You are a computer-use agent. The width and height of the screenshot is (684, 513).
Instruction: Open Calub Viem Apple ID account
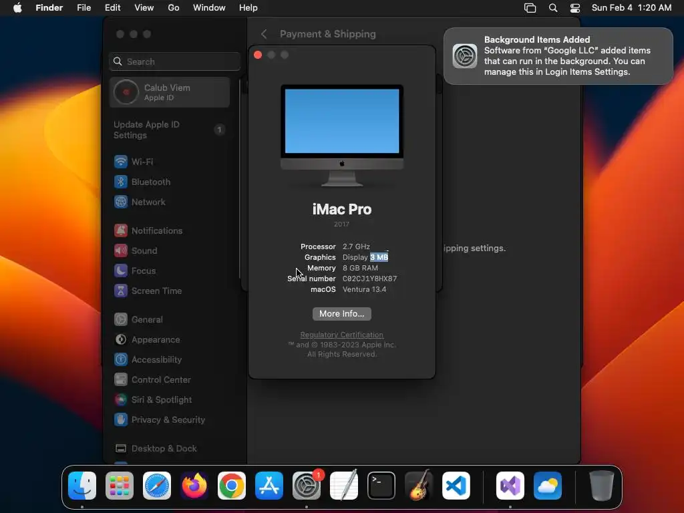tap(170, 92)
